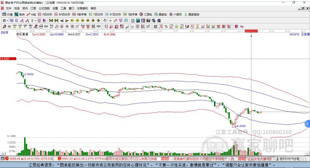The height and width of the screenshot is (168, 310).
Task: Switch to the K线 chart view
Action: coord(31,15)
